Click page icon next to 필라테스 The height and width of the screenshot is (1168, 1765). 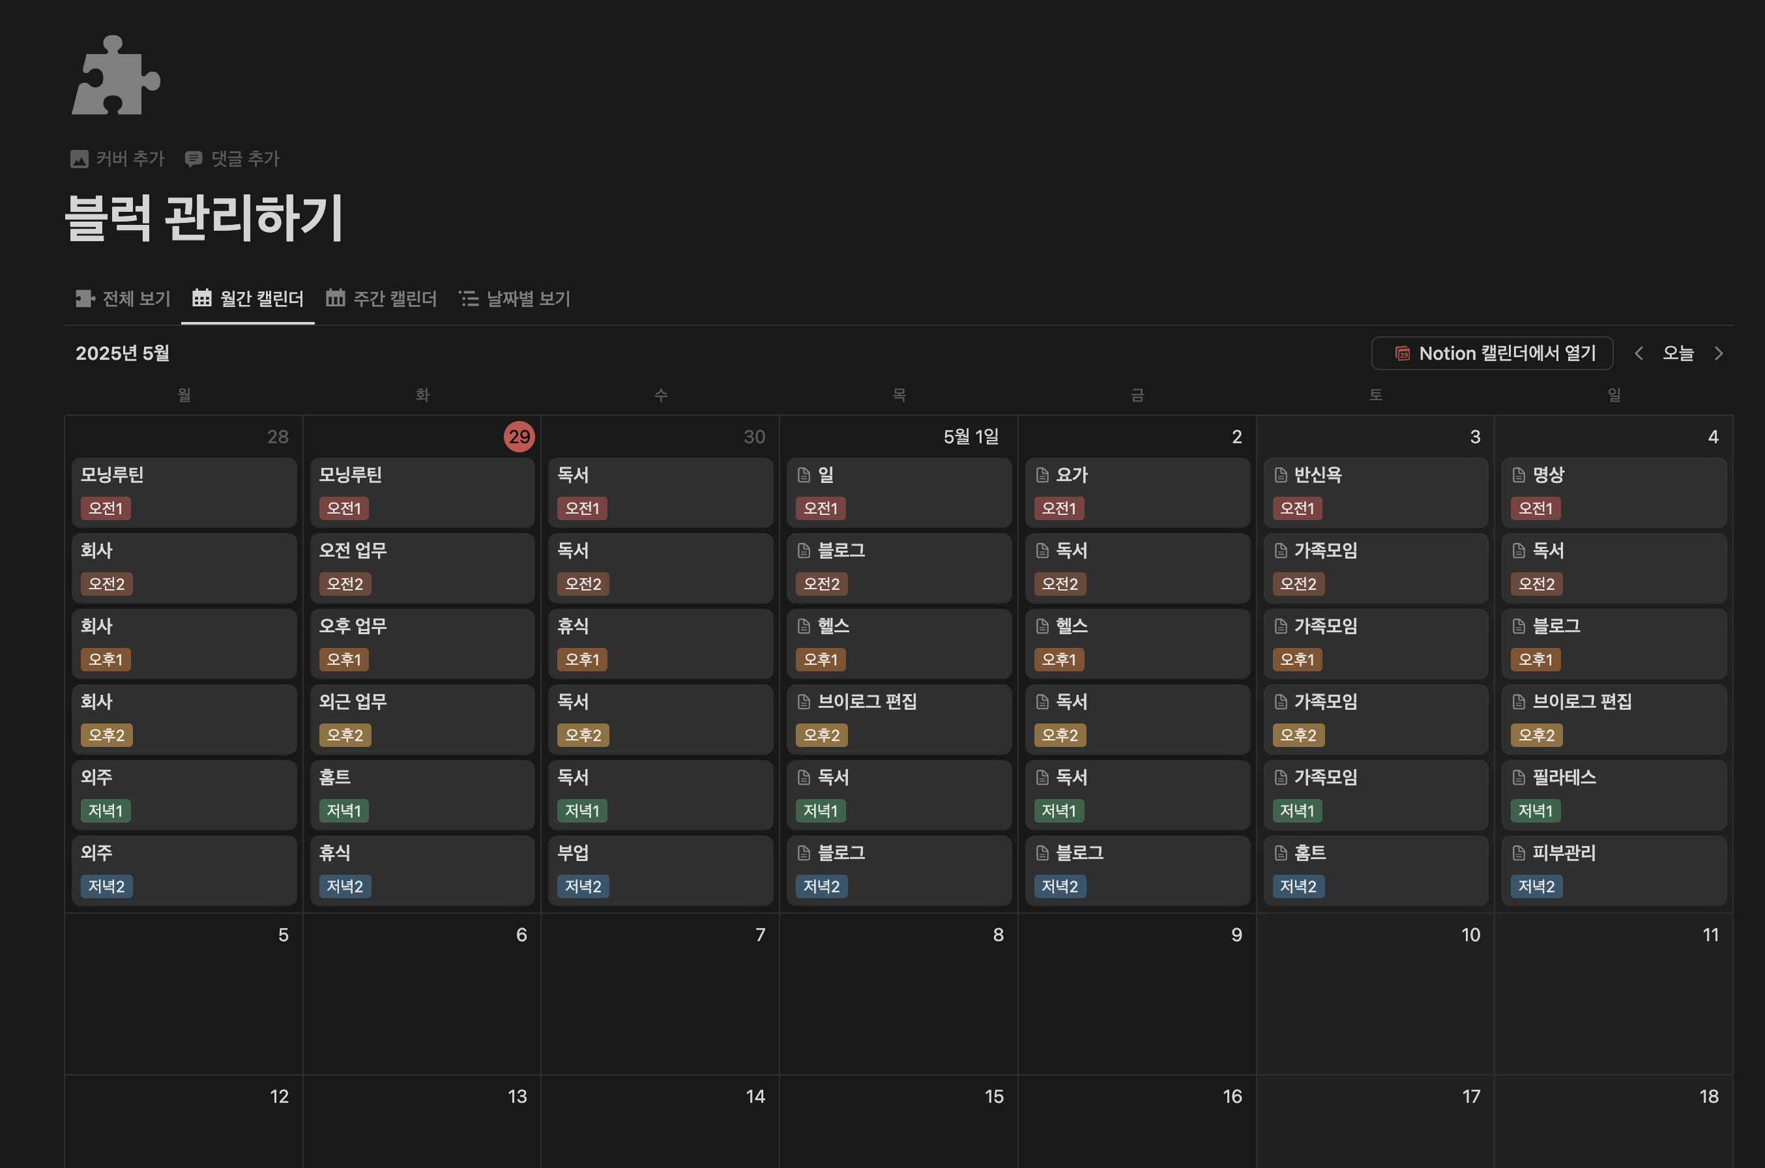1519,778
